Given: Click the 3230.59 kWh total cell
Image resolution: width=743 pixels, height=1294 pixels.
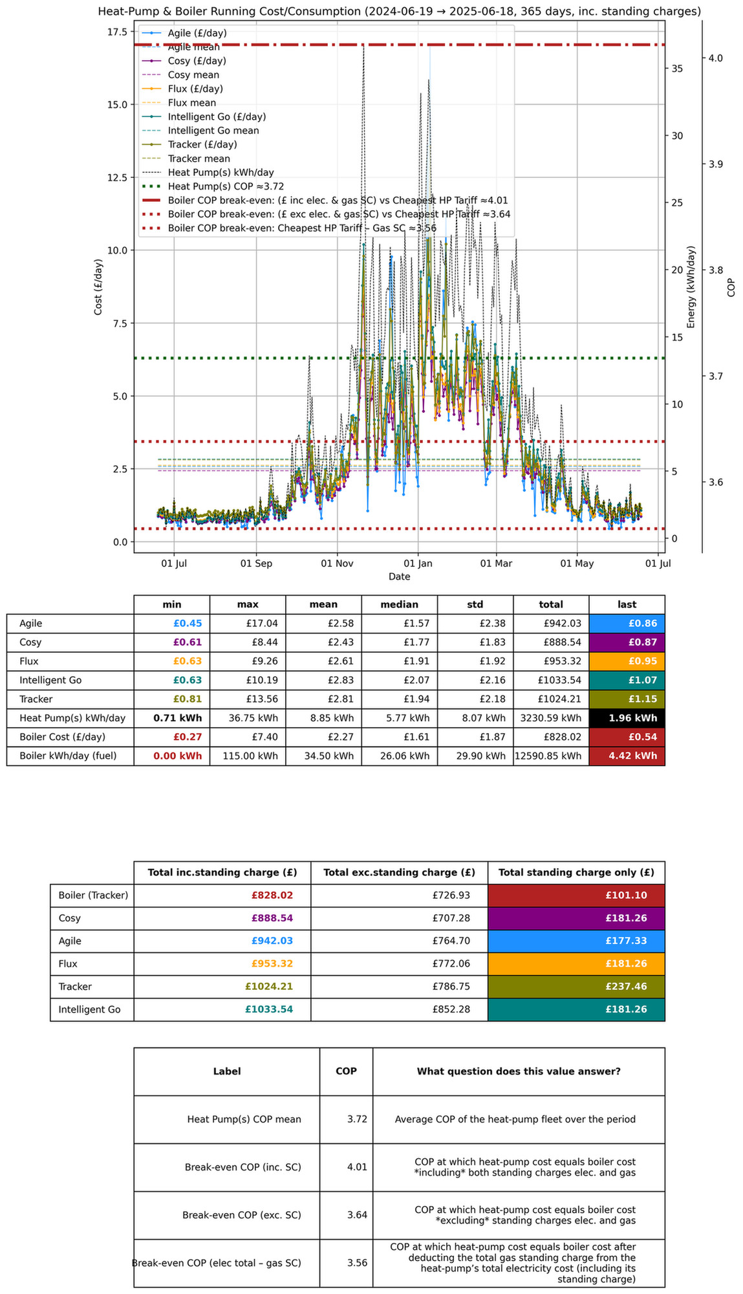Looking at the screenshot, I should click(551, 718).
